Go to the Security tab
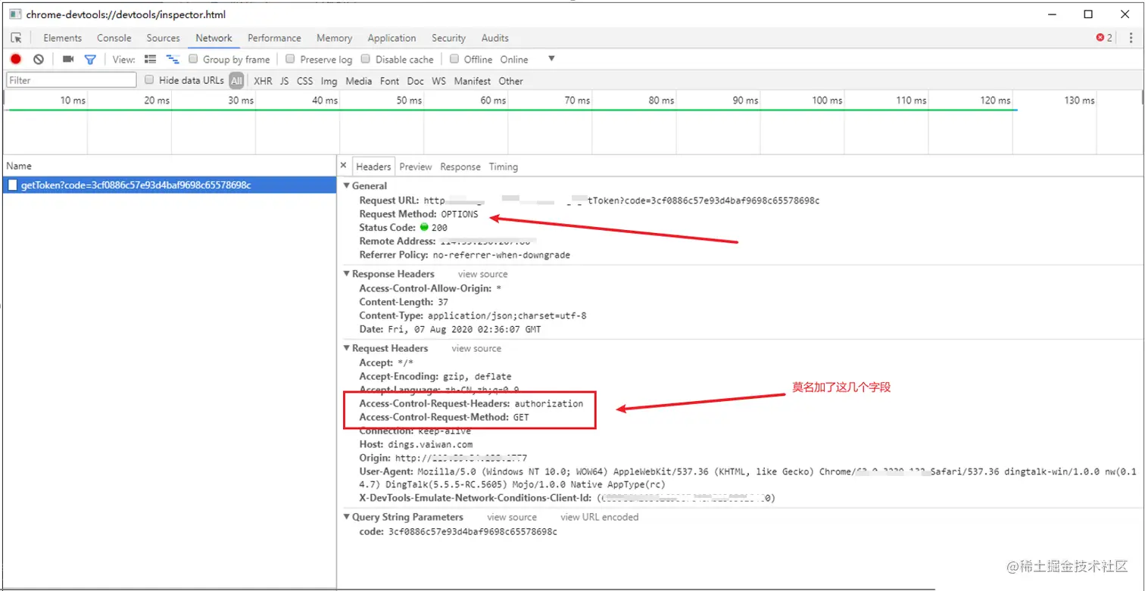Screen dimensions: 1145x591 pos(448,38)
